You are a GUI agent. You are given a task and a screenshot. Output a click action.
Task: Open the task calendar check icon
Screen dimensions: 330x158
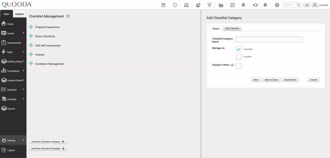click(x=232, y=5)
